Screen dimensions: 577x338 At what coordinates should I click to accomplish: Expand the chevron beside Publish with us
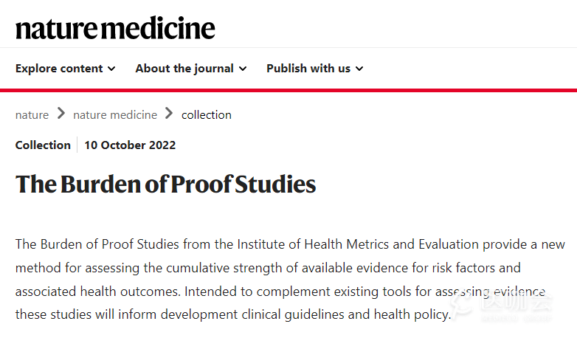[x=359, y=69]
